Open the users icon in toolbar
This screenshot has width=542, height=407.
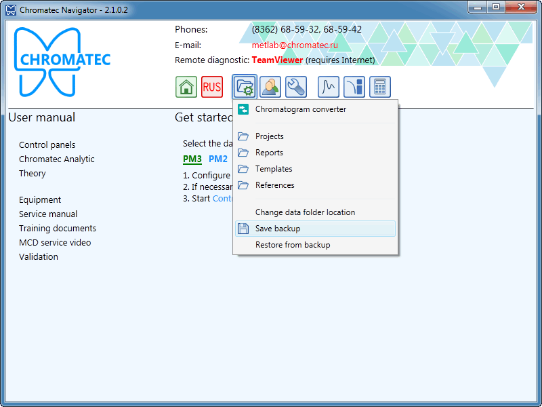270,87
